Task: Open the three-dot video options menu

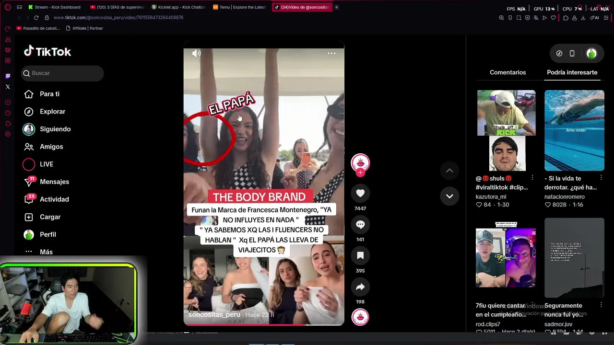Action: click(331, 53)
